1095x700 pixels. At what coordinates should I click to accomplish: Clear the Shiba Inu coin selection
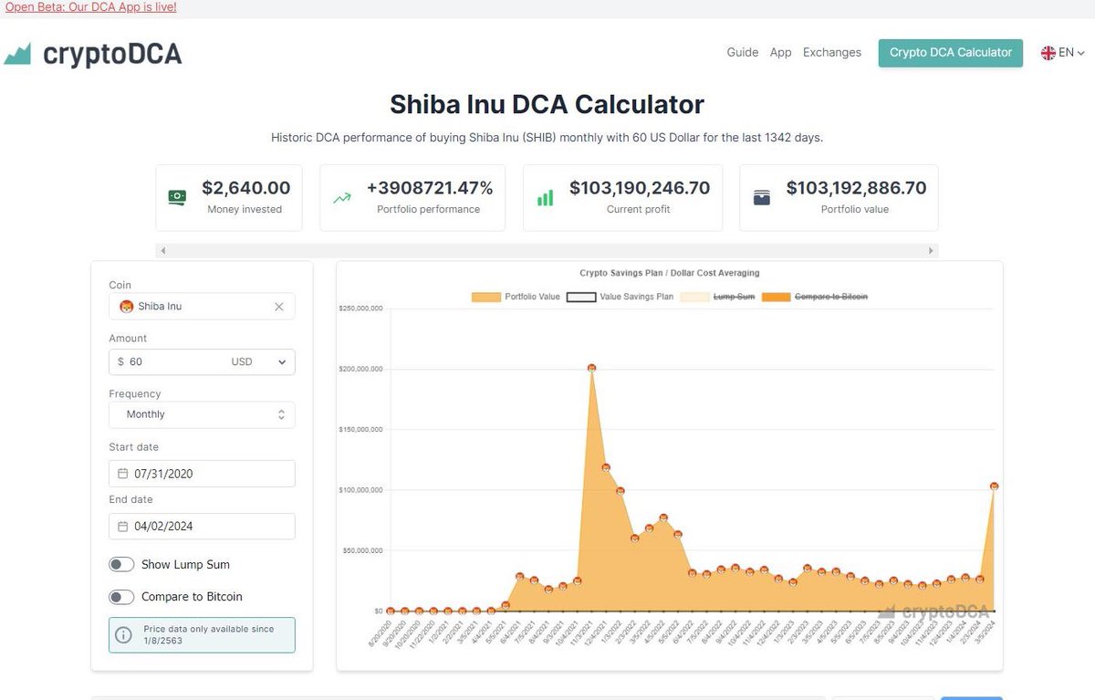tap(279, 307)
